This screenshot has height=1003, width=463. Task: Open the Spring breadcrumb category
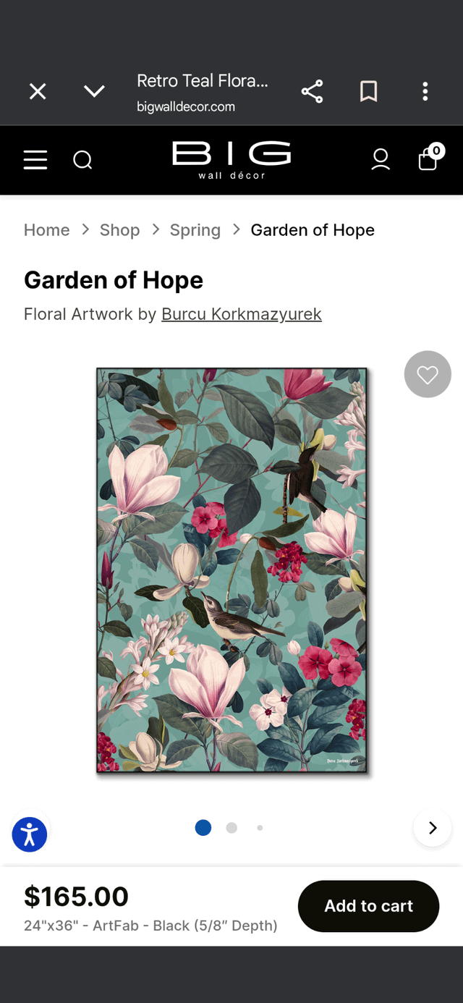click(x=195, y=230)
